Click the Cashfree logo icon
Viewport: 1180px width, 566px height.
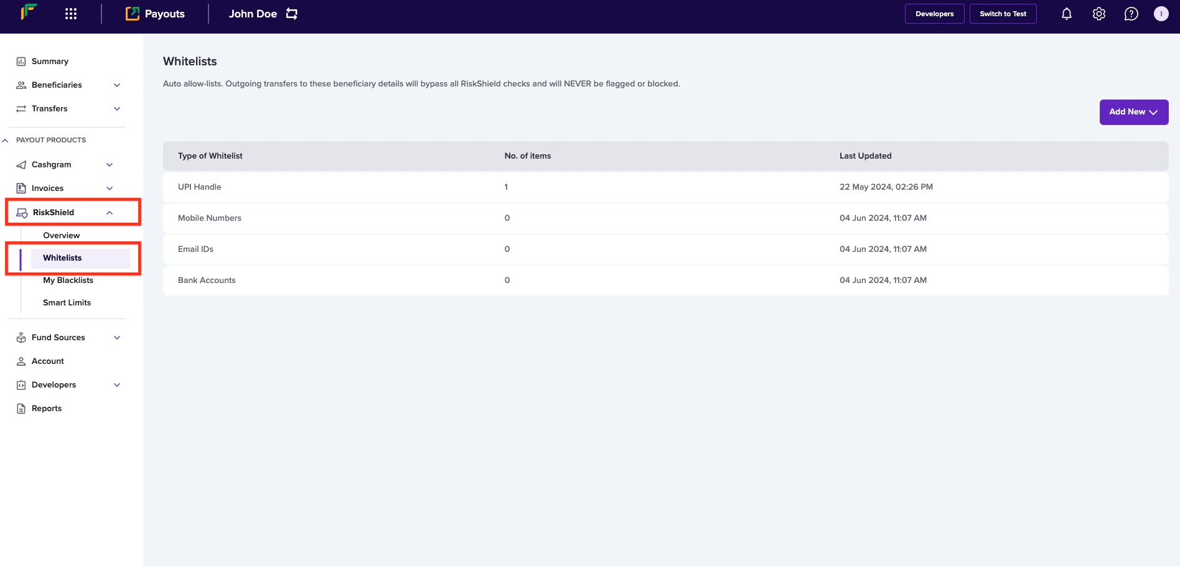(29, 12)
